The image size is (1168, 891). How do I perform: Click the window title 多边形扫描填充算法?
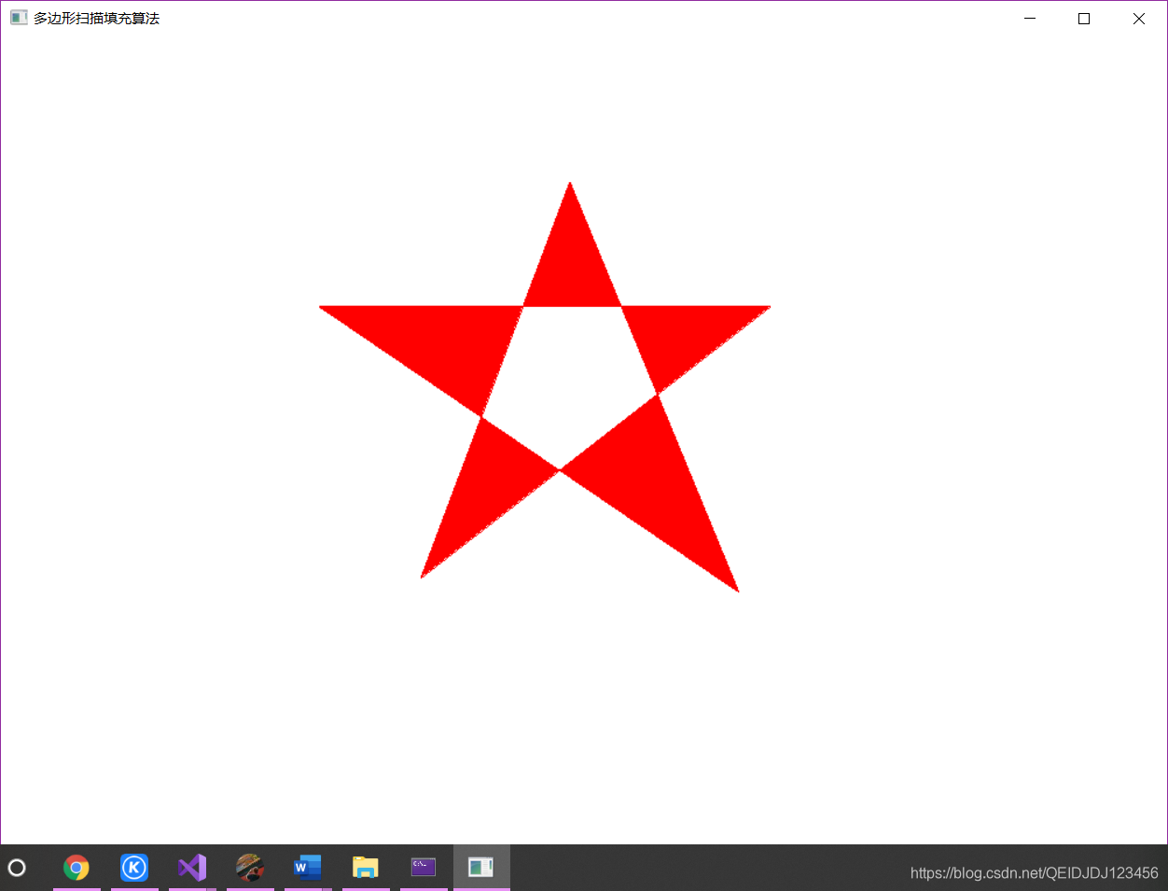(x=97, y=19)
